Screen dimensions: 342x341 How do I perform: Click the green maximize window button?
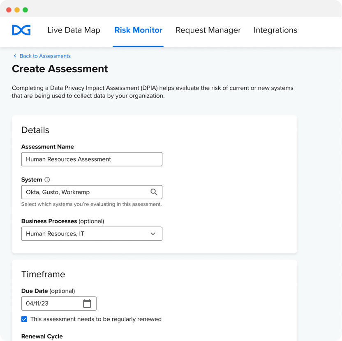click(x=25, y=9)
